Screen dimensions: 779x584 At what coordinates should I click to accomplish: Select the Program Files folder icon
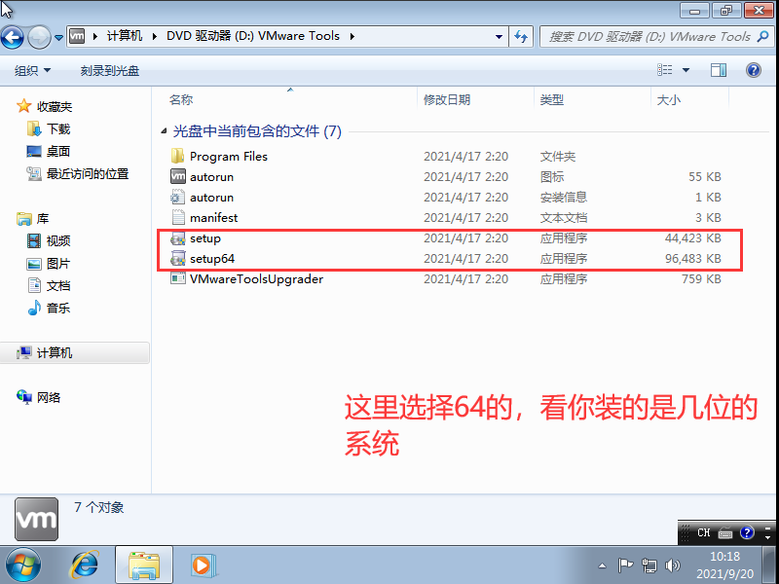(178, 156)
